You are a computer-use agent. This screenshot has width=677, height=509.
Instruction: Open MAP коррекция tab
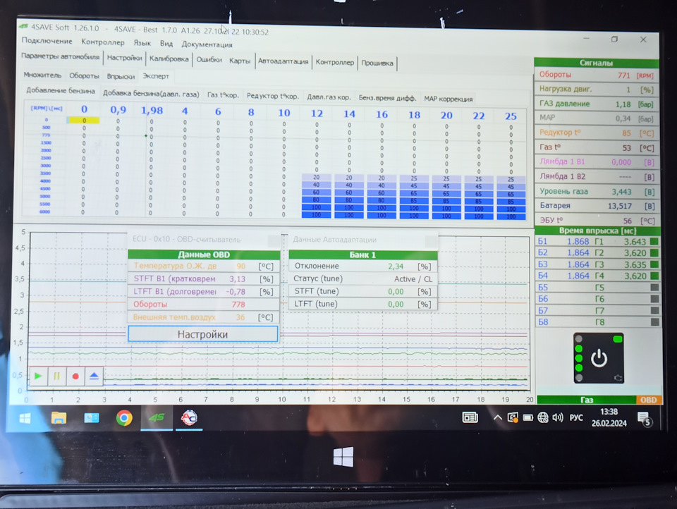pos(449,99)
